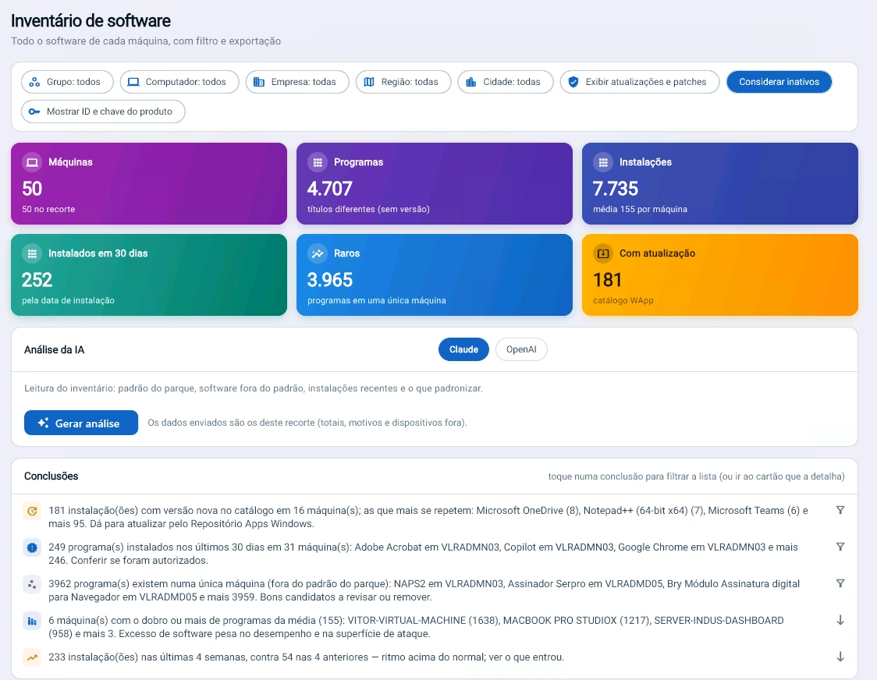Screen dimensions: 877x680
Task: Click the filter icon on the 3962 programas conclusion
Action: (x=840, y=583)
